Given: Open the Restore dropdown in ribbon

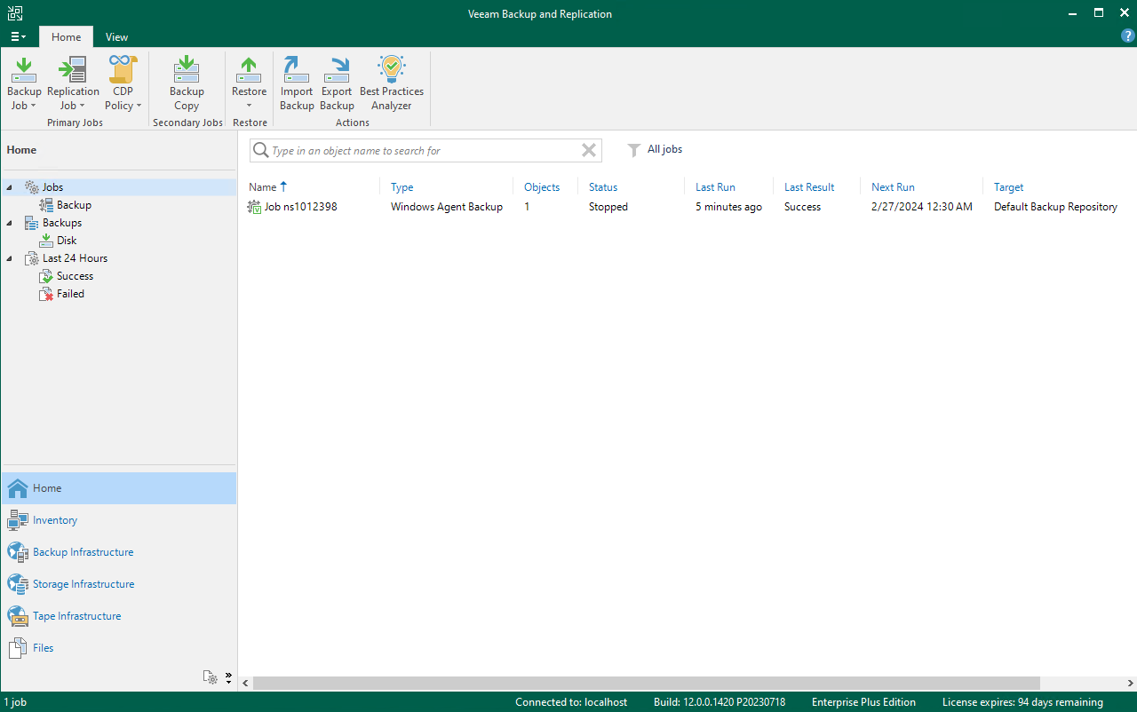Looking at the screenshot, I should click(249, 105).
